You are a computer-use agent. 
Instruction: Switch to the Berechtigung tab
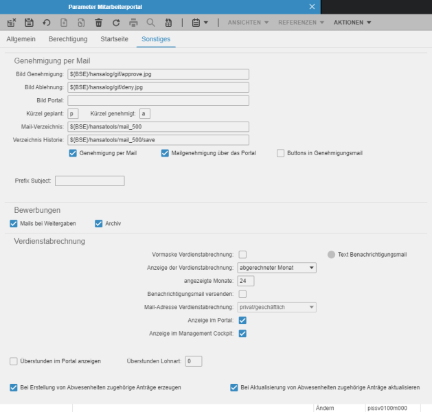pyautogui.click(x=68, y=39)
